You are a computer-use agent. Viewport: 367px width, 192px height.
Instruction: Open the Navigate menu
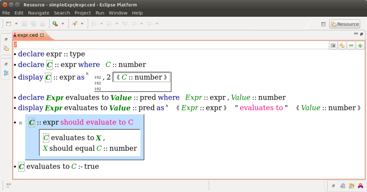pos(39,13)
